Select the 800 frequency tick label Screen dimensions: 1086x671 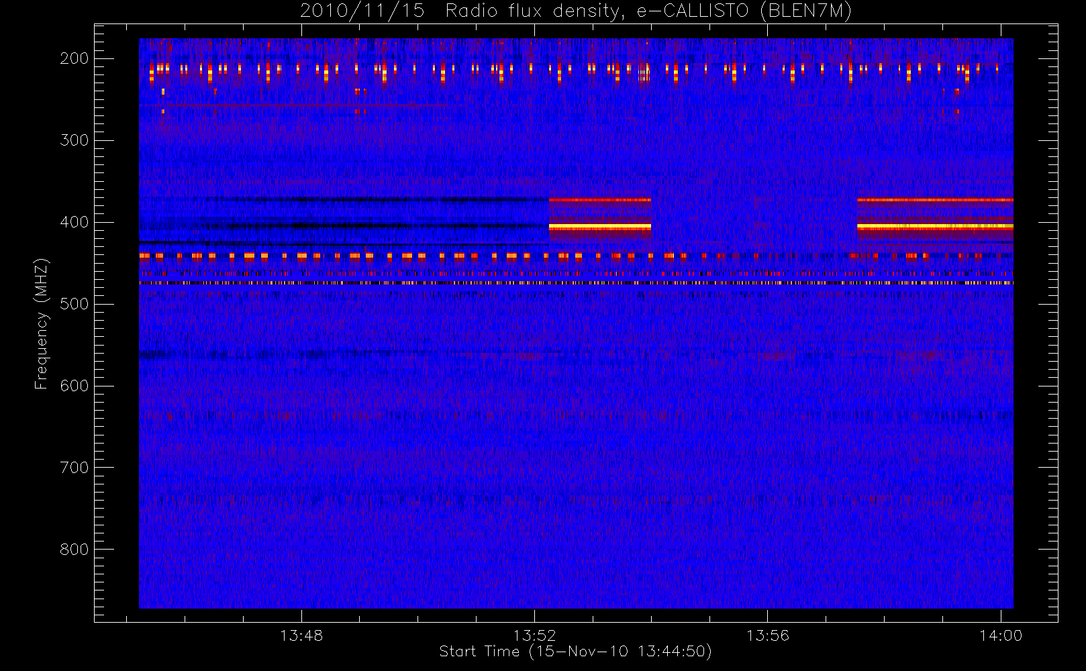[75, 550]
